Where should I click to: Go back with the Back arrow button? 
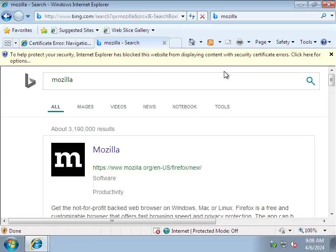6,16
